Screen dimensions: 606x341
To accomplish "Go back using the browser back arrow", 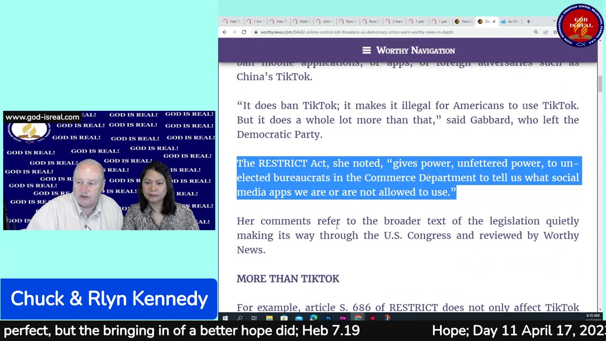I will tap(224, 32).
